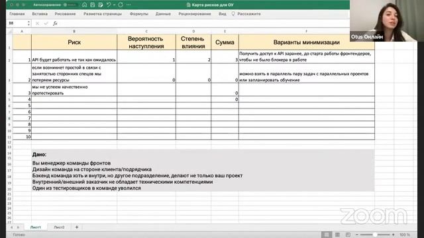Open the Рецензирование ribbon tab
Image resolution: width=424 pixels, height=238 pixels.
coord(195,14)
